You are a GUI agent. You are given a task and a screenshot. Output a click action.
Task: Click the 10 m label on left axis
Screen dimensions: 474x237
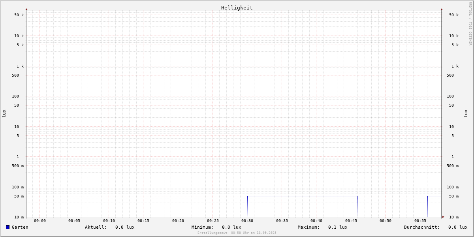coord(19,217)
